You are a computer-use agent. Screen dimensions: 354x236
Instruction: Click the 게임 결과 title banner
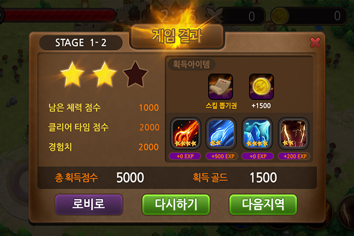click(x=177, y=36)
